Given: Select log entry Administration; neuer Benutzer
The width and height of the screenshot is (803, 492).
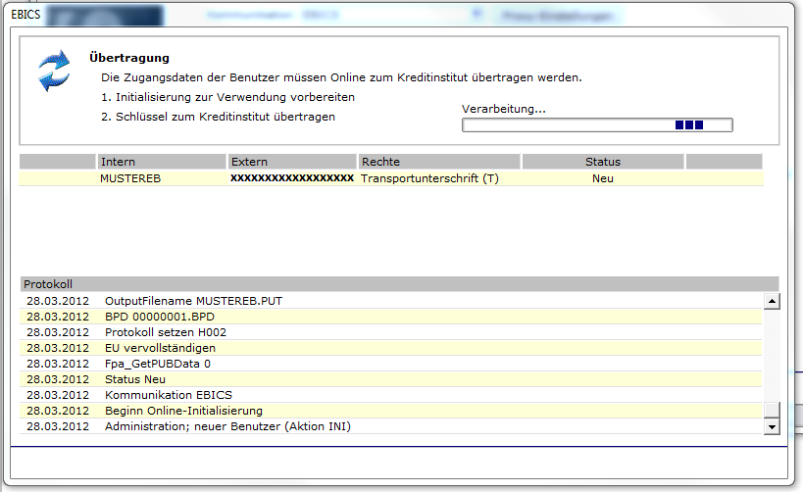Looking at the screenshot, I should (391, 426).
